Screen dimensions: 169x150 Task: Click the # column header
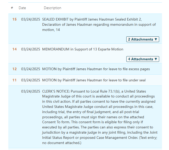pyautogui.click(x=12, y=8)
